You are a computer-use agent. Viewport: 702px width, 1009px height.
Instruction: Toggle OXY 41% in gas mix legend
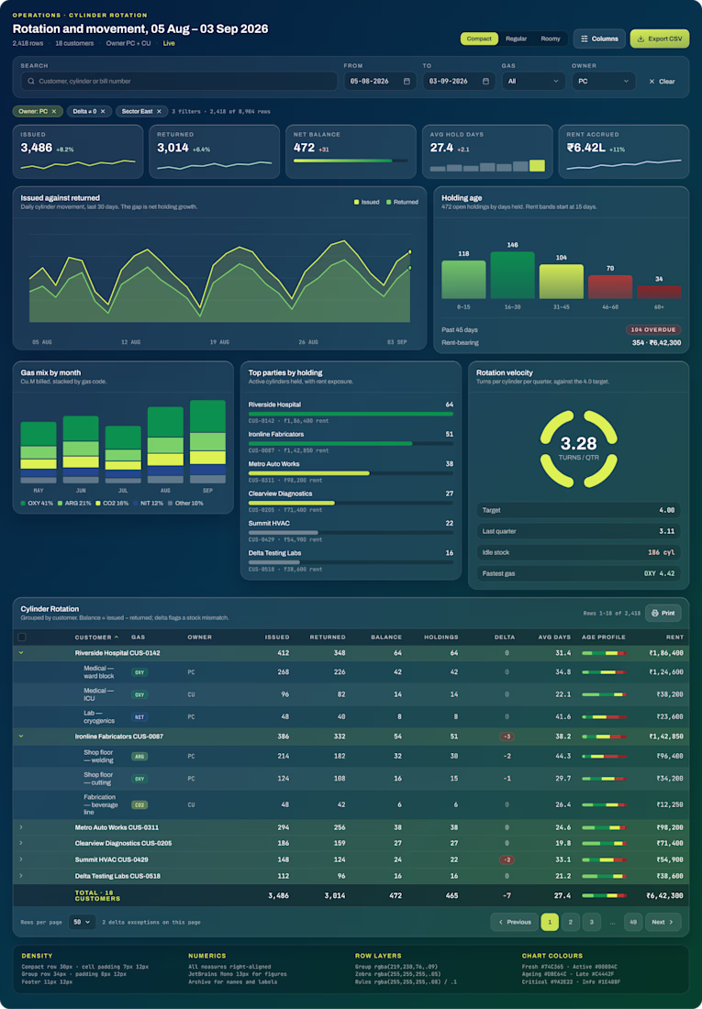[37, 504]
